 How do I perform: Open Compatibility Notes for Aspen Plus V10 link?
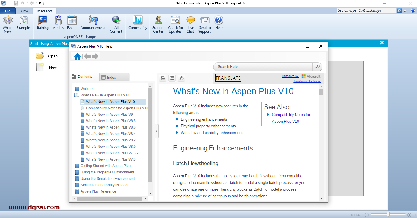tap(291, 118)
